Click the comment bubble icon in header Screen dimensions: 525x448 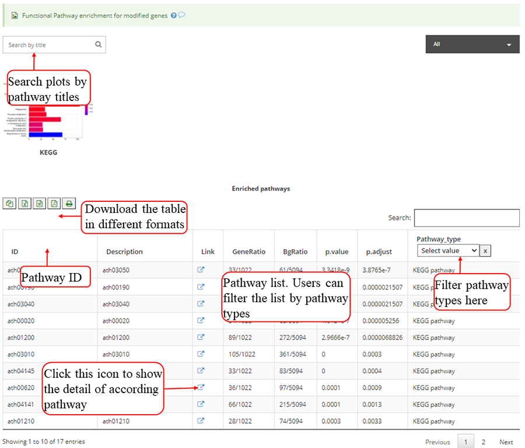pyautogui.click(x=181, y=16)
